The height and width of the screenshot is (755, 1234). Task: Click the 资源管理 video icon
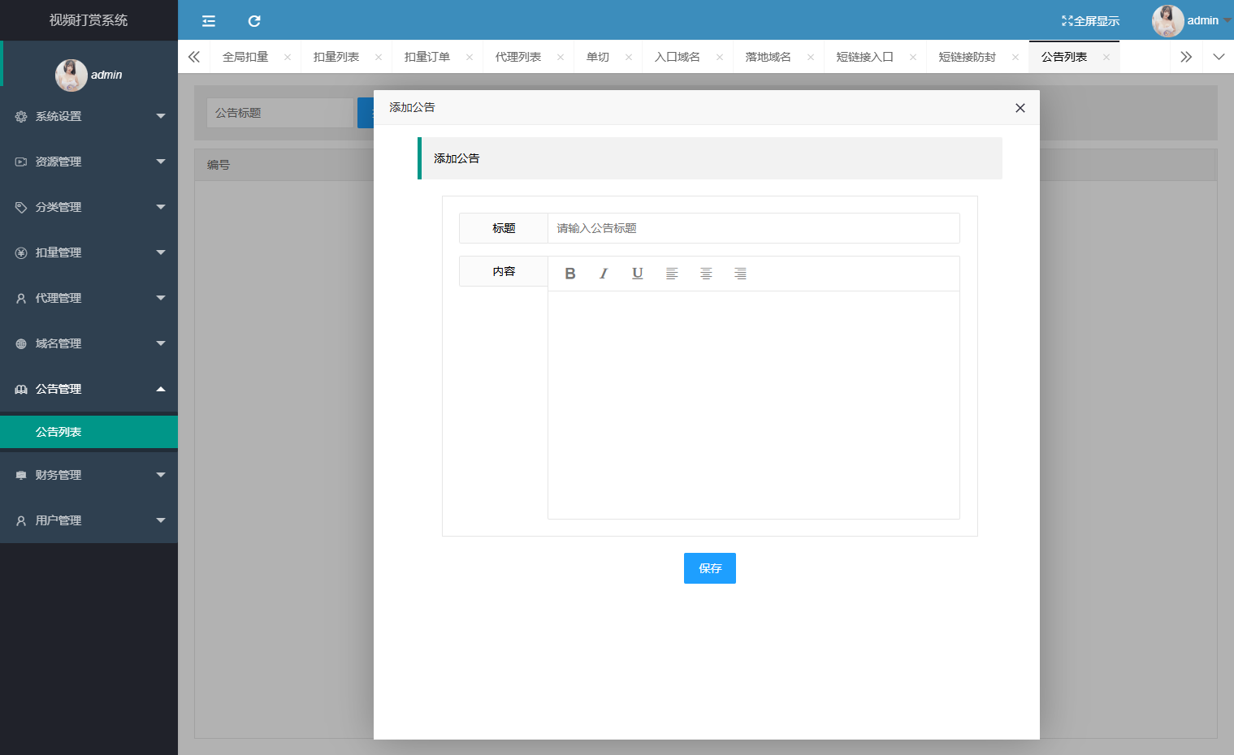point(21,162)
